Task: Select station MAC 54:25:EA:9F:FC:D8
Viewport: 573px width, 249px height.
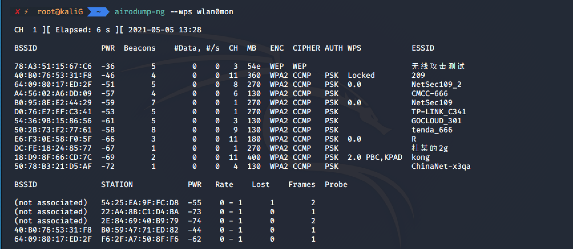Action: [140, 203]
